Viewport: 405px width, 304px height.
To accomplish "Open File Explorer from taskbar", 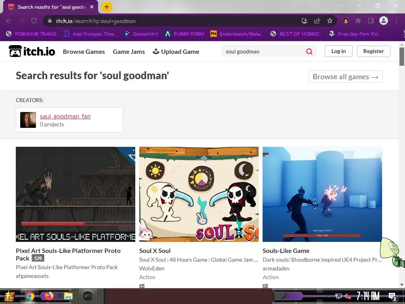I will pyautogui.click(x=68, y=296).
